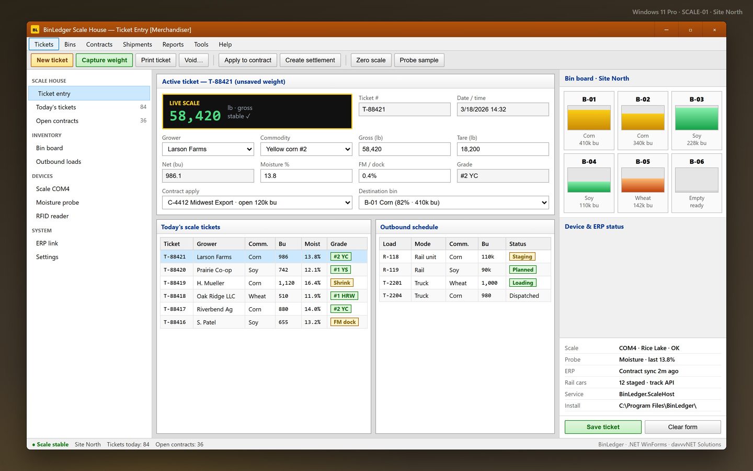
Task: Go to Bin board in sidebar
Action: 89,148
